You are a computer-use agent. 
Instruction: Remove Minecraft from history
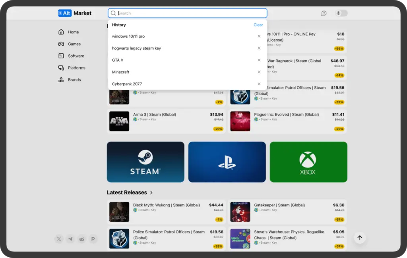tap(259, 72)
